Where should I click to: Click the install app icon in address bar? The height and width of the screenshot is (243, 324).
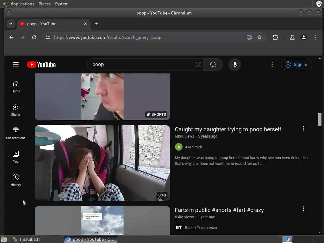pyautogui.click(x=249, y=37)
